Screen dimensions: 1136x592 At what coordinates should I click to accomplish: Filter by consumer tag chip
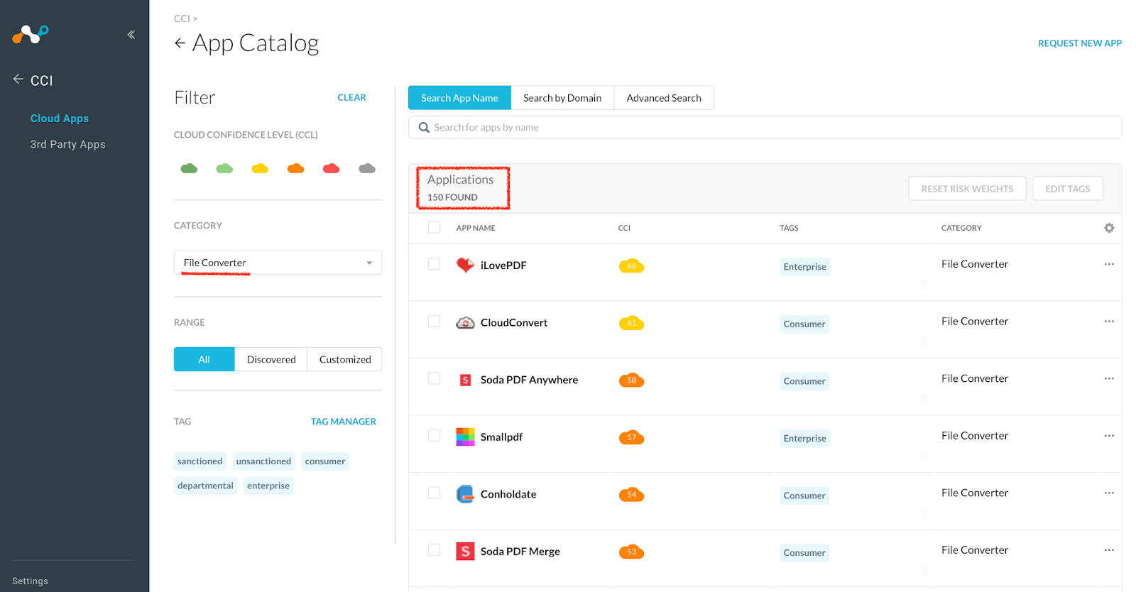pyautogui.click(x=325, y=461)
